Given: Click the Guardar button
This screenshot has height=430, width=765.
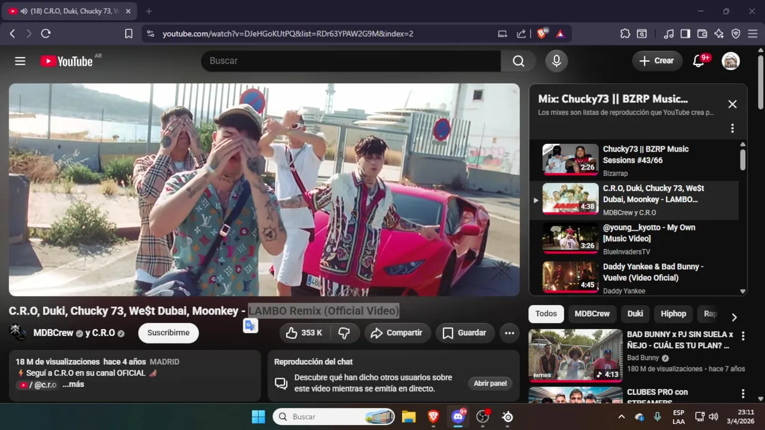Looking at the screenshot, I should (x=464, y=333).
